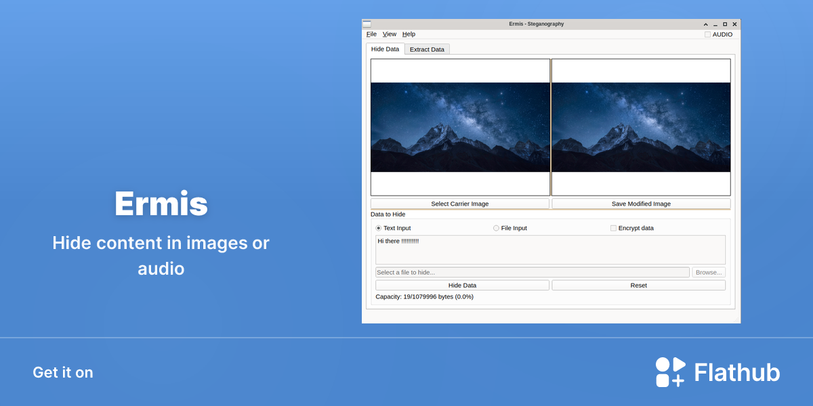Open the View menu
Viewport: 813px width, 406px height.
[x=390, y=34]
